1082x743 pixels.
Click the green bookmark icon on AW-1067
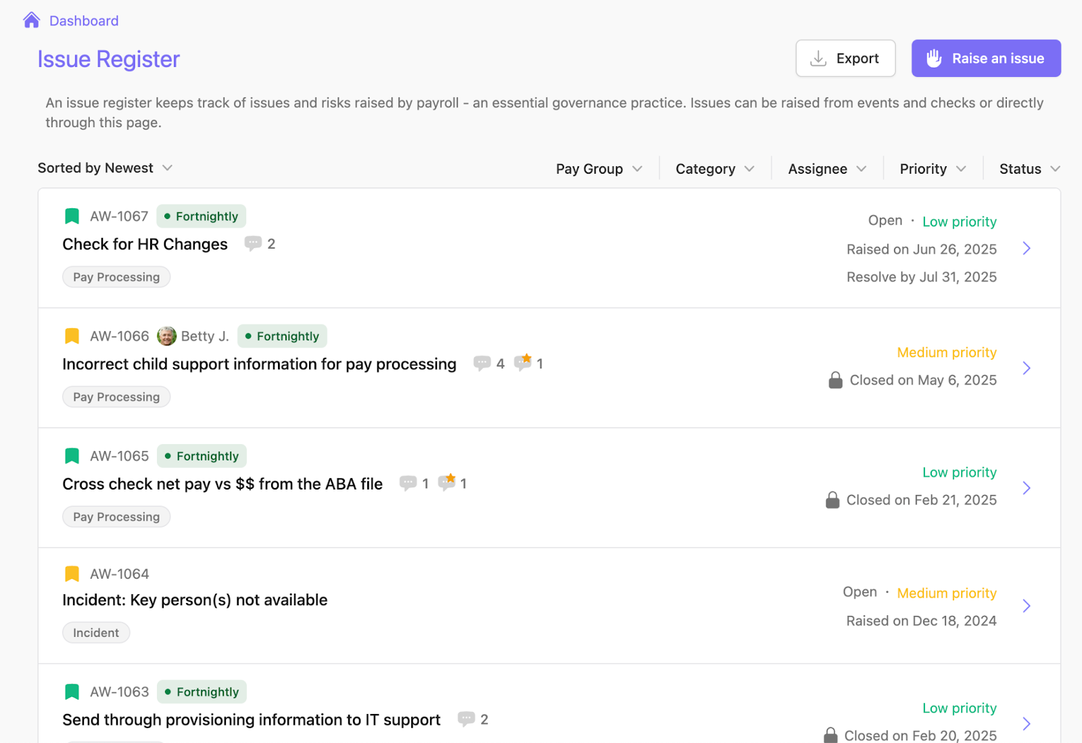72,216
